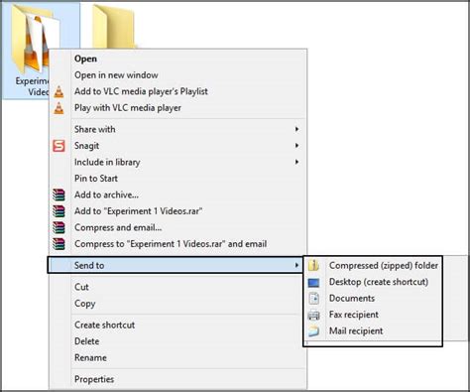Viewport: 470px width, 392px height.
Task: Click WinRAR icon next to Add to "Experiment 1 Videos.rar"
Action: [x=59, y=211]
